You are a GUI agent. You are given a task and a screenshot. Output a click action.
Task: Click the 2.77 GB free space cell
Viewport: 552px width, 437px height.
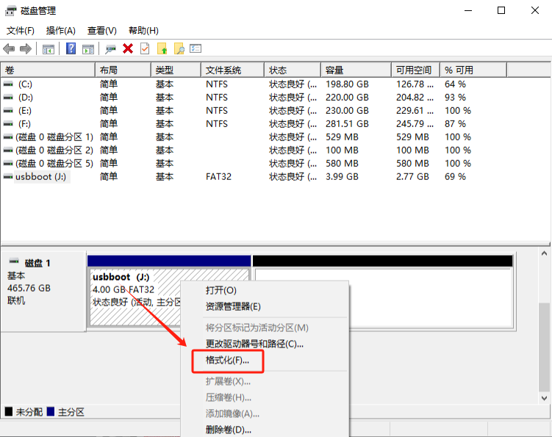(x=412, y=176)
